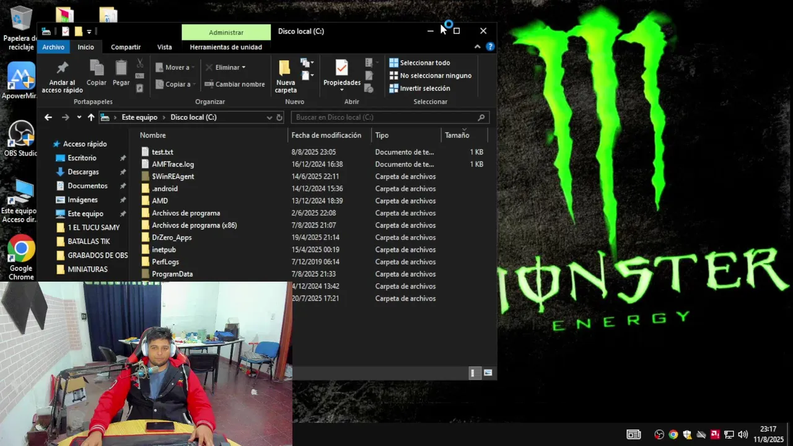This screenshot has height=446, width=793.
Task: Select Descargas in navigation pane
Action: [83, 172]
